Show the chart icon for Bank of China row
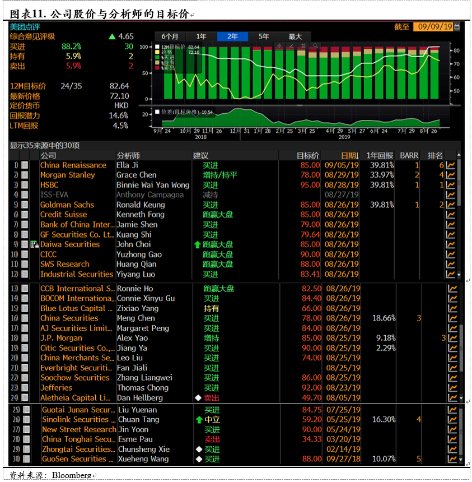 pos(451,225)
